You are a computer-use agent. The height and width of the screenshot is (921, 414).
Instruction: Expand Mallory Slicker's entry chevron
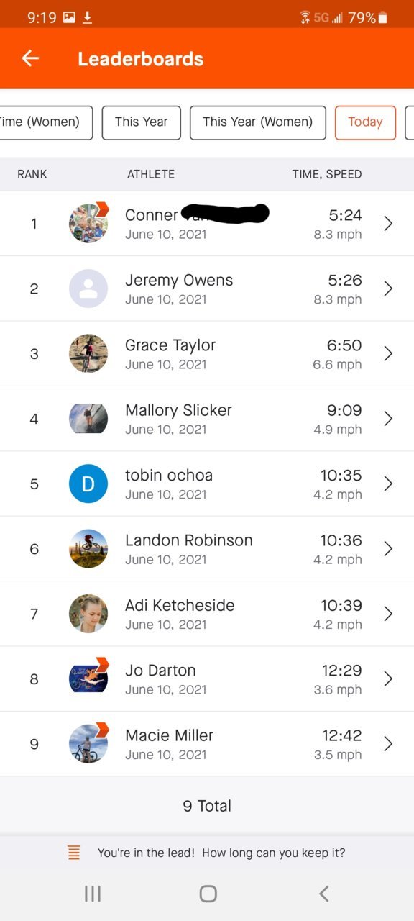388,419
